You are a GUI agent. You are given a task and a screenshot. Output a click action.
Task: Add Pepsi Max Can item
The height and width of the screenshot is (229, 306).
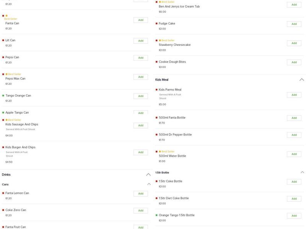coord(140,77)
